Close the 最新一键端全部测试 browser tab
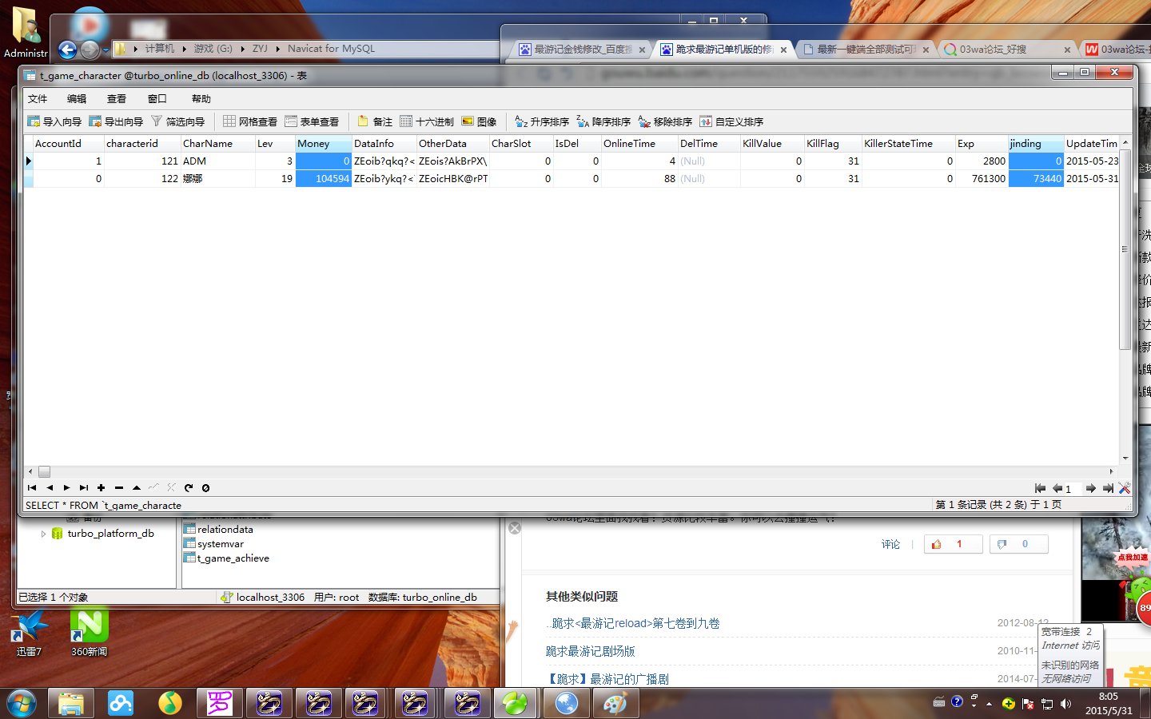1151x719 pixels. coord(926,50)
